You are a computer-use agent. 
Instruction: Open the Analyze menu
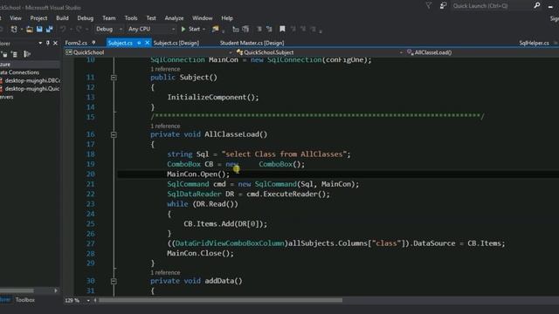point(174,18)
